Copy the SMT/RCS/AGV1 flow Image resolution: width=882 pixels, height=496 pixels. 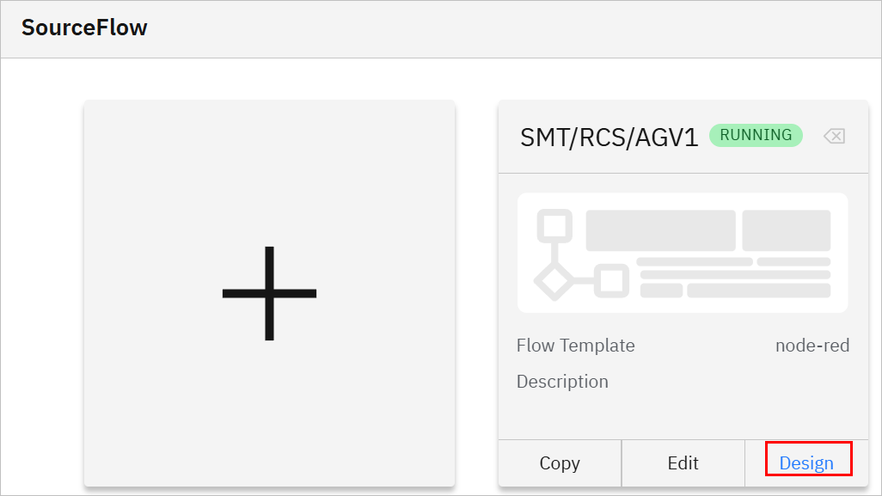click(x=560, y=462)
